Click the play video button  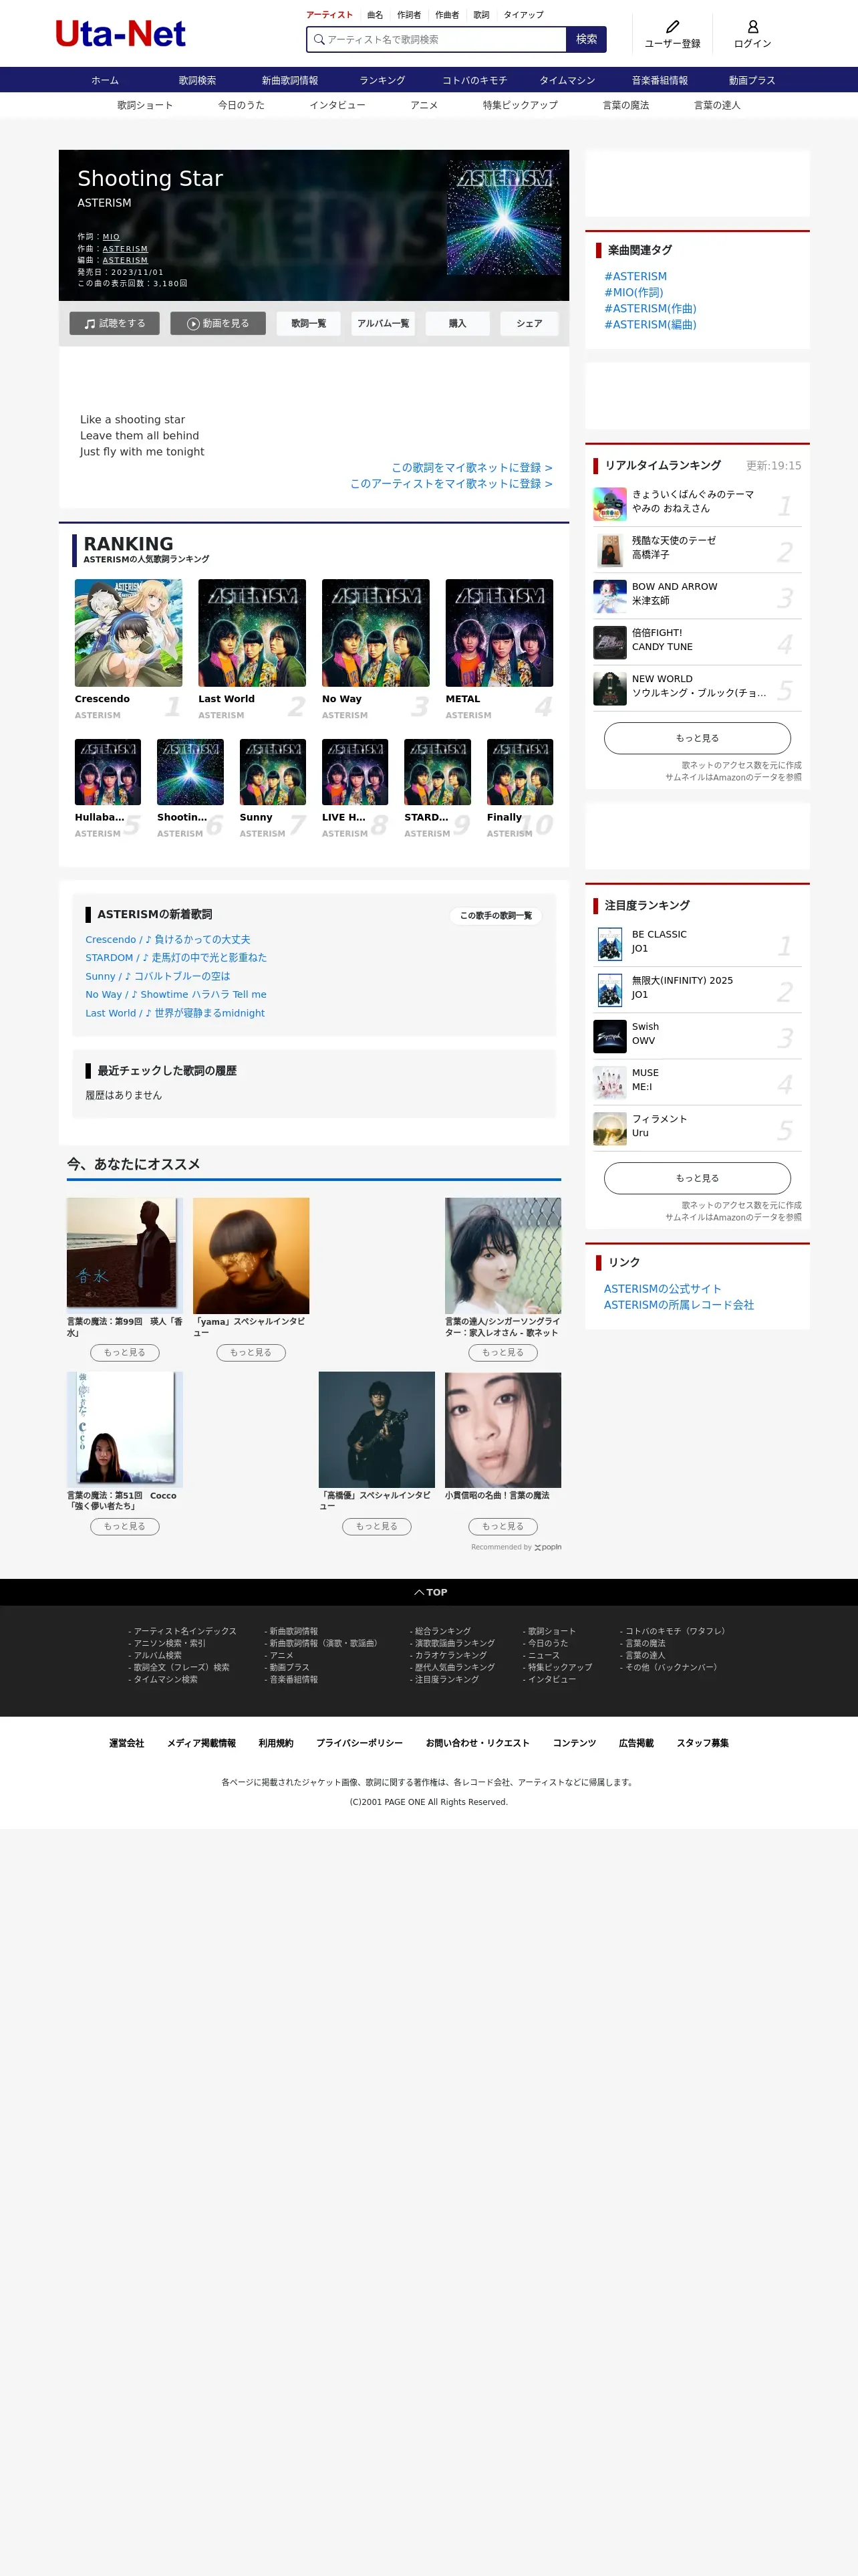pos(218,323)
